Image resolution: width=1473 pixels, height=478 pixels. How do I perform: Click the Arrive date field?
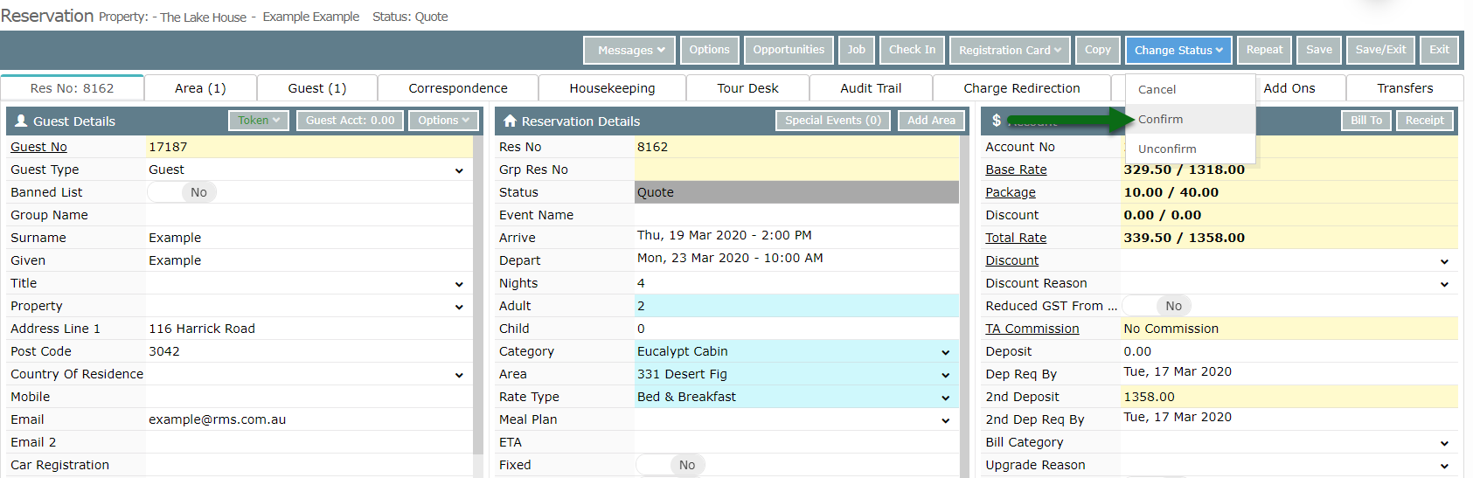point(797,236)
